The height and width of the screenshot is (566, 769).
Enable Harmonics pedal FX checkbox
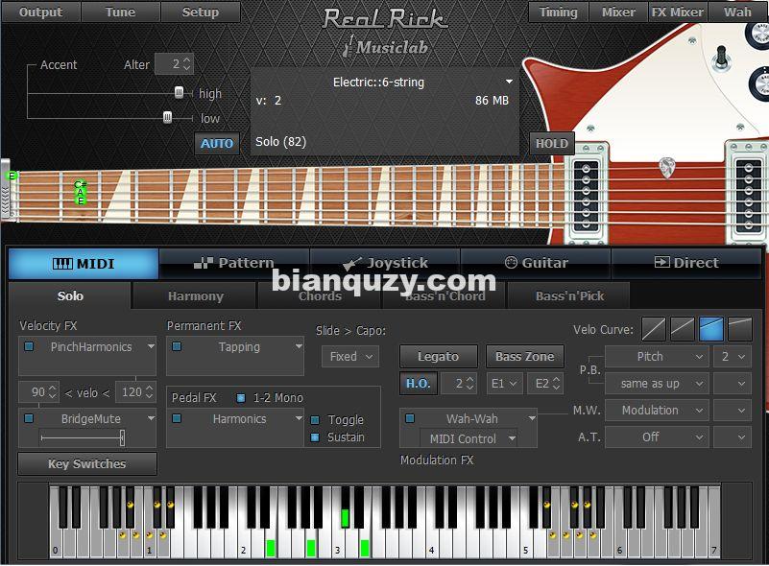[177, 418]
